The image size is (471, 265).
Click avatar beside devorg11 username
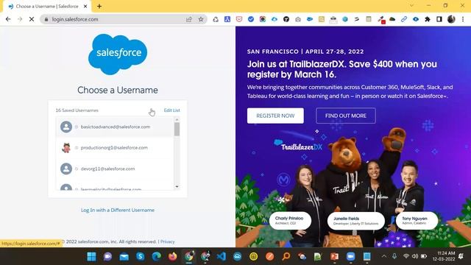pyautogui.click(x=66, y=169)
